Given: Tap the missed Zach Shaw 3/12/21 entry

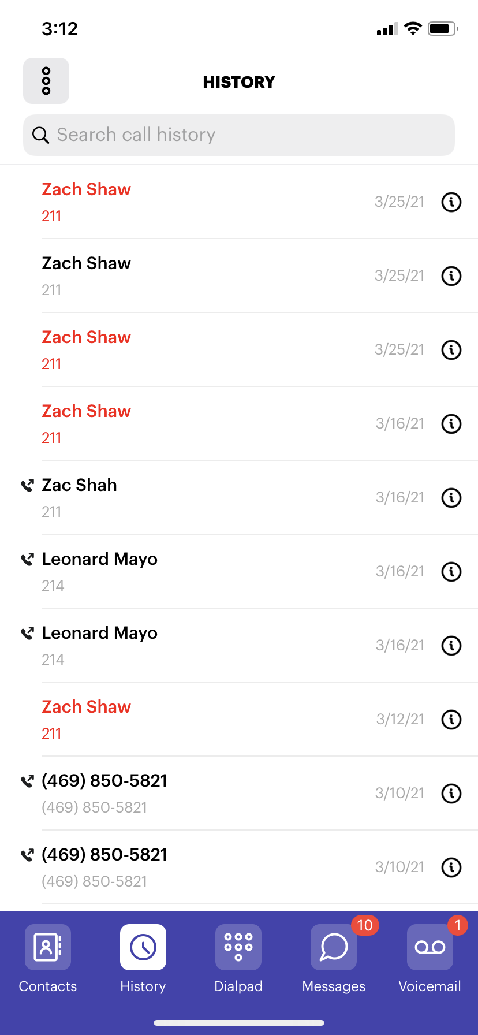Looking at the screenshot, I should pos(239,720).
